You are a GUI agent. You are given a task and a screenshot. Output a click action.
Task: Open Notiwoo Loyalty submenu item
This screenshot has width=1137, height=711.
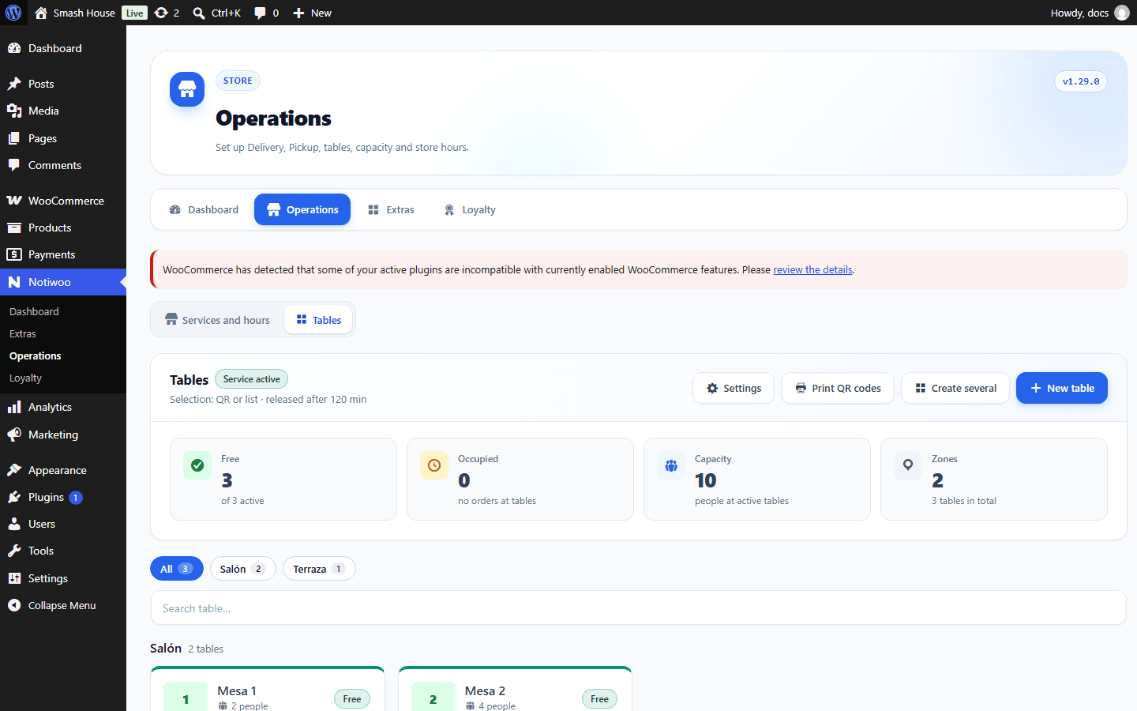[x=25, y=378]
